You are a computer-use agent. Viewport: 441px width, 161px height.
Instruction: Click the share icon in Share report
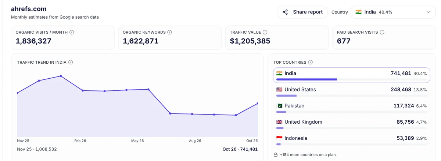pos(285,12)
